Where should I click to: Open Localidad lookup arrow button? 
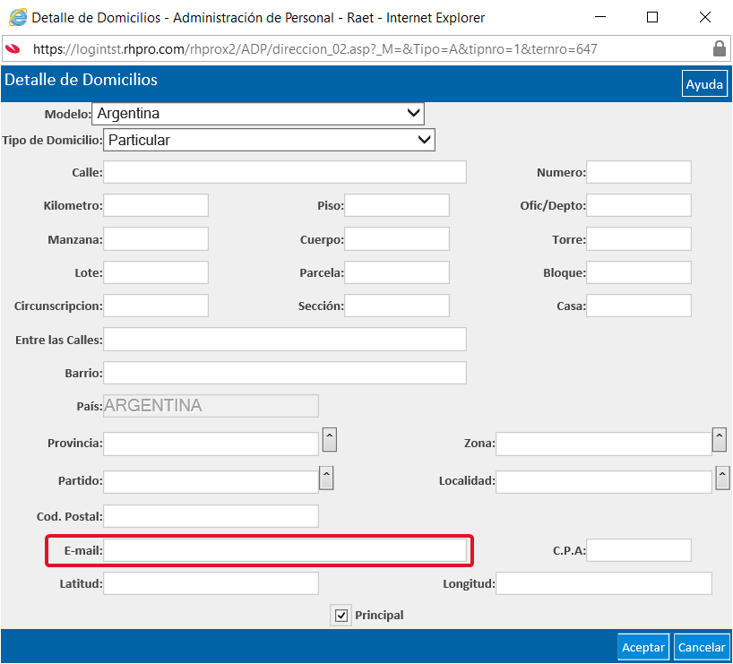click(722, 478)
